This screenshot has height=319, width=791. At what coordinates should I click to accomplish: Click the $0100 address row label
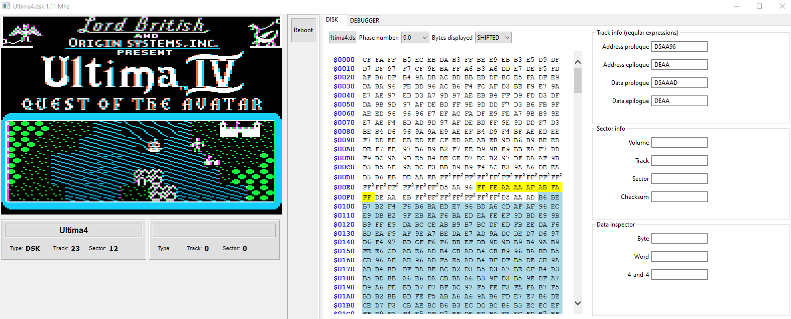[344, 206]
